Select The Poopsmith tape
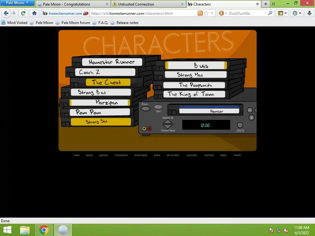 [194, 85]
